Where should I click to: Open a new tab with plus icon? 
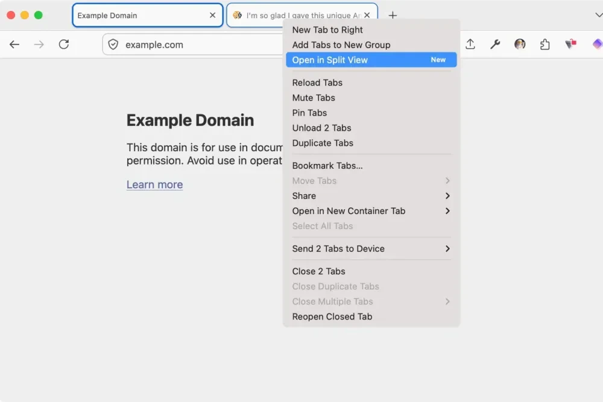click(x=393, y=16)
